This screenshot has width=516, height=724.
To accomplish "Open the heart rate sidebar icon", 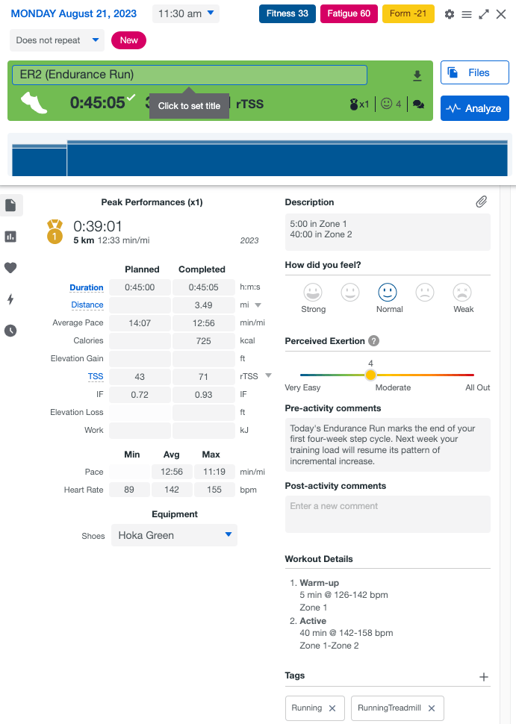I will pyautogui.click(x=11, y=268).
